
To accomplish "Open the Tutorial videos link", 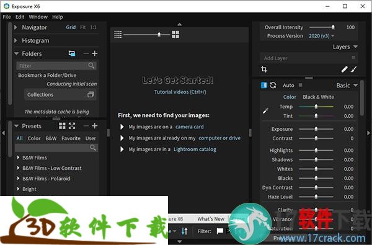I will [x=180, y=92].
